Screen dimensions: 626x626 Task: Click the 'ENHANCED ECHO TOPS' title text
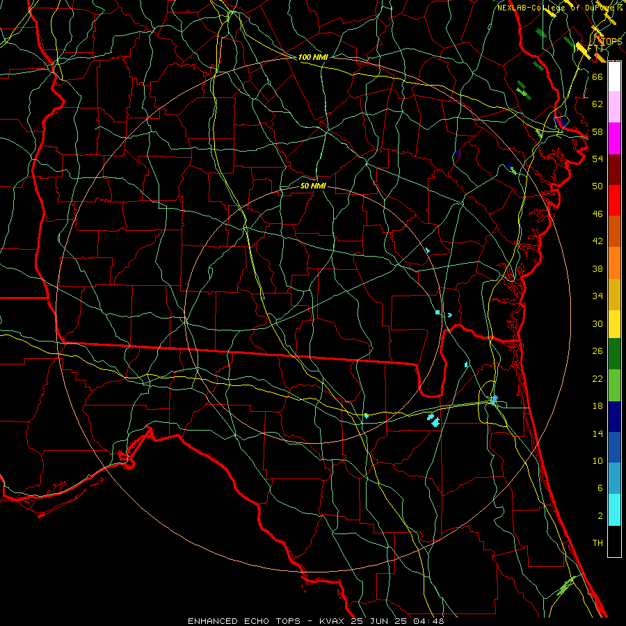[243, 621]
